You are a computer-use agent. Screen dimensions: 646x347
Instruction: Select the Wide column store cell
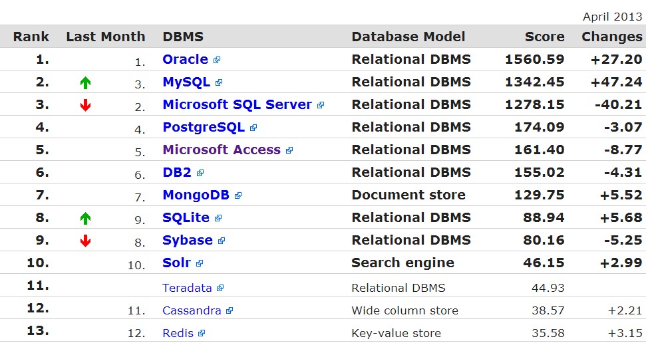404,310
